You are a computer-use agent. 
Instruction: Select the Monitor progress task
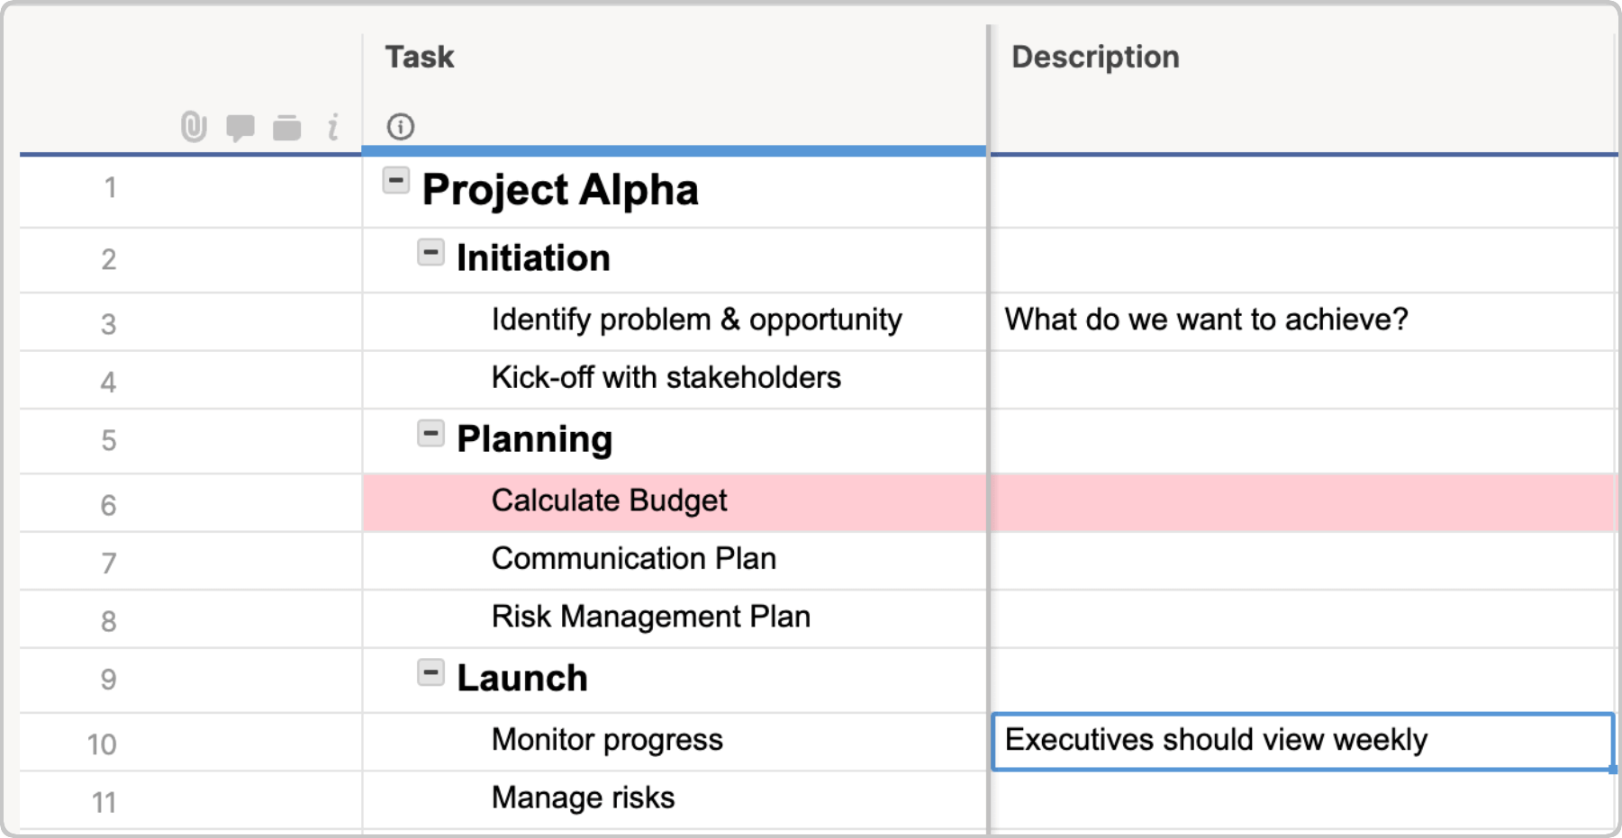tap(606, 739)
